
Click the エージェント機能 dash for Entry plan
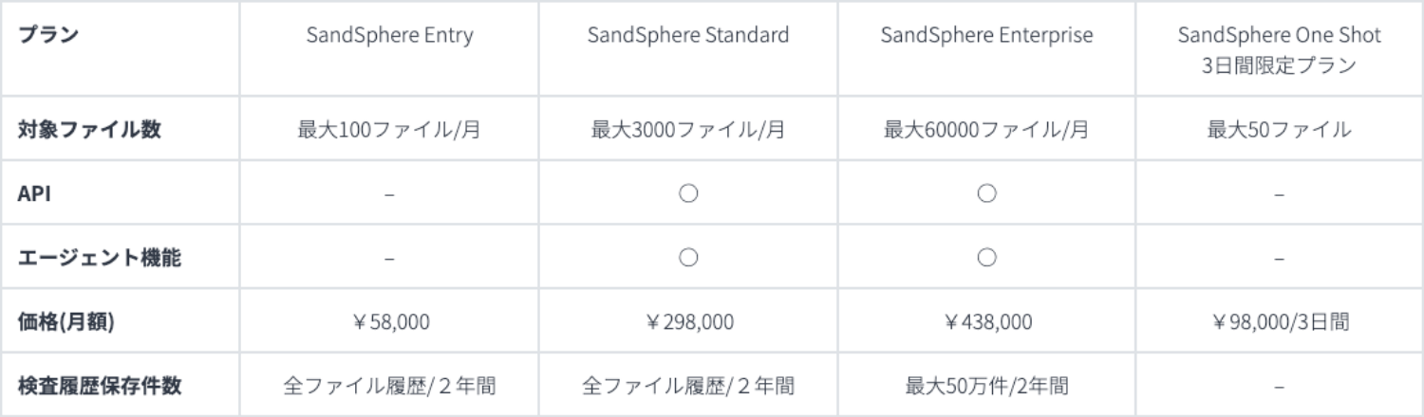pos(389,258)
